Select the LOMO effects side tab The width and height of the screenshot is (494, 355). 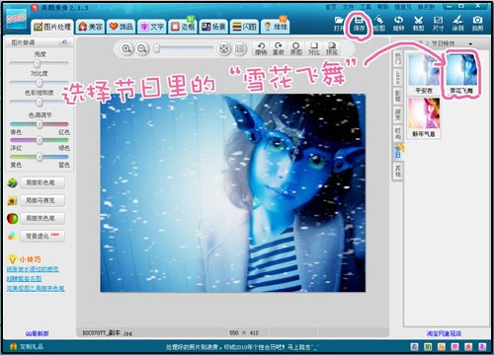[x=398, y=77]
